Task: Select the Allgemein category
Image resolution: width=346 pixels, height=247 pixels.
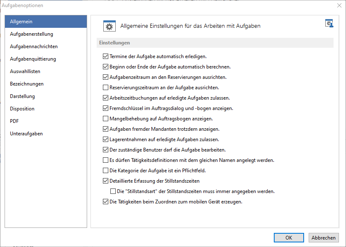Action: [46, 22]
